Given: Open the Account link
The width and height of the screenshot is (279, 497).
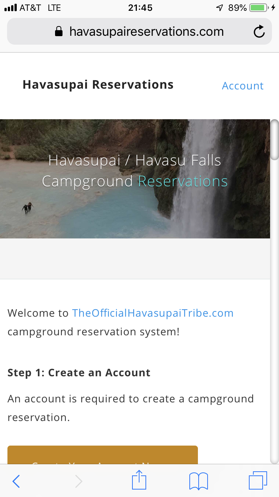Looking at the screenshot, I should pyautogui.click(x=243, y=86).
